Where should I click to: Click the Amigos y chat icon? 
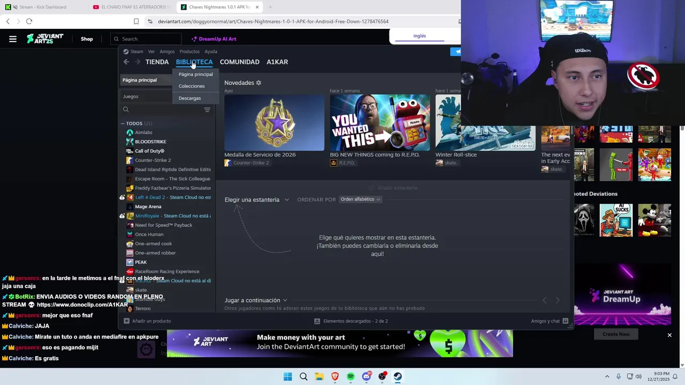point(565,321)
